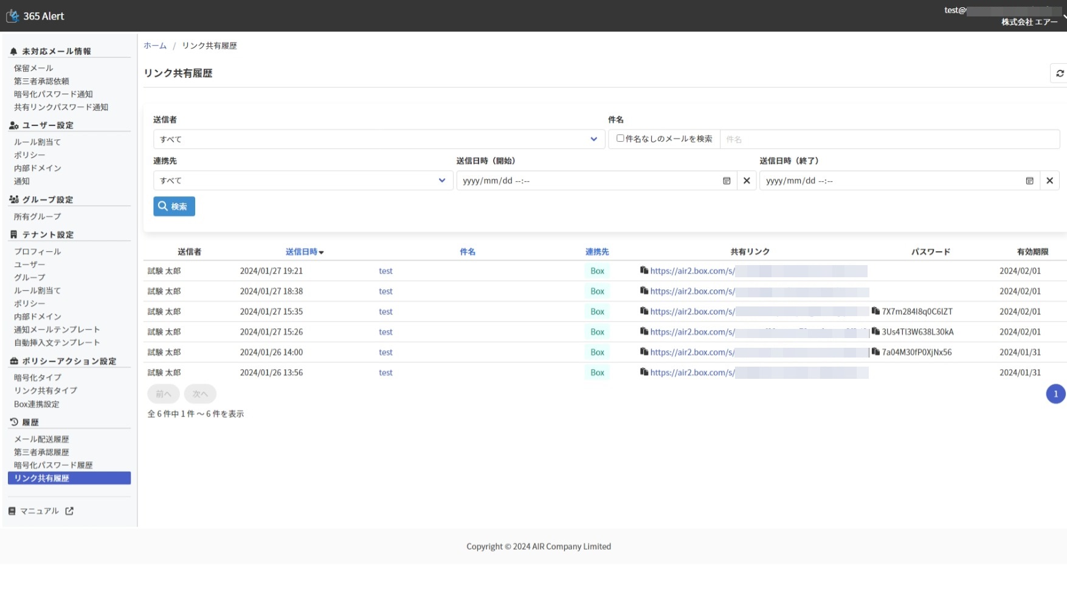Copy password 3Us4TI3W638L30kA using copy icon
The image size is (1067, 591).
click(x=875, y=331)
